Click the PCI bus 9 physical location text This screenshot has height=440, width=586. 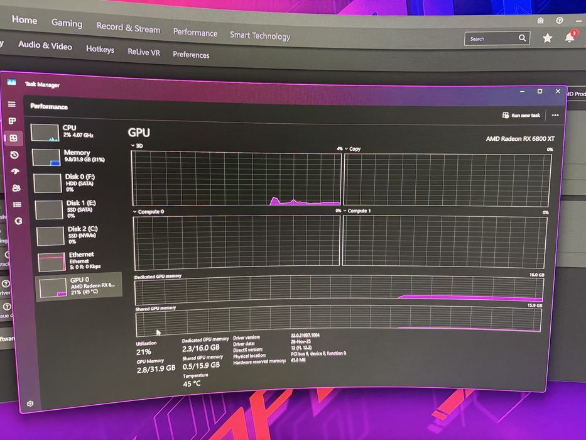coord(318,353)
